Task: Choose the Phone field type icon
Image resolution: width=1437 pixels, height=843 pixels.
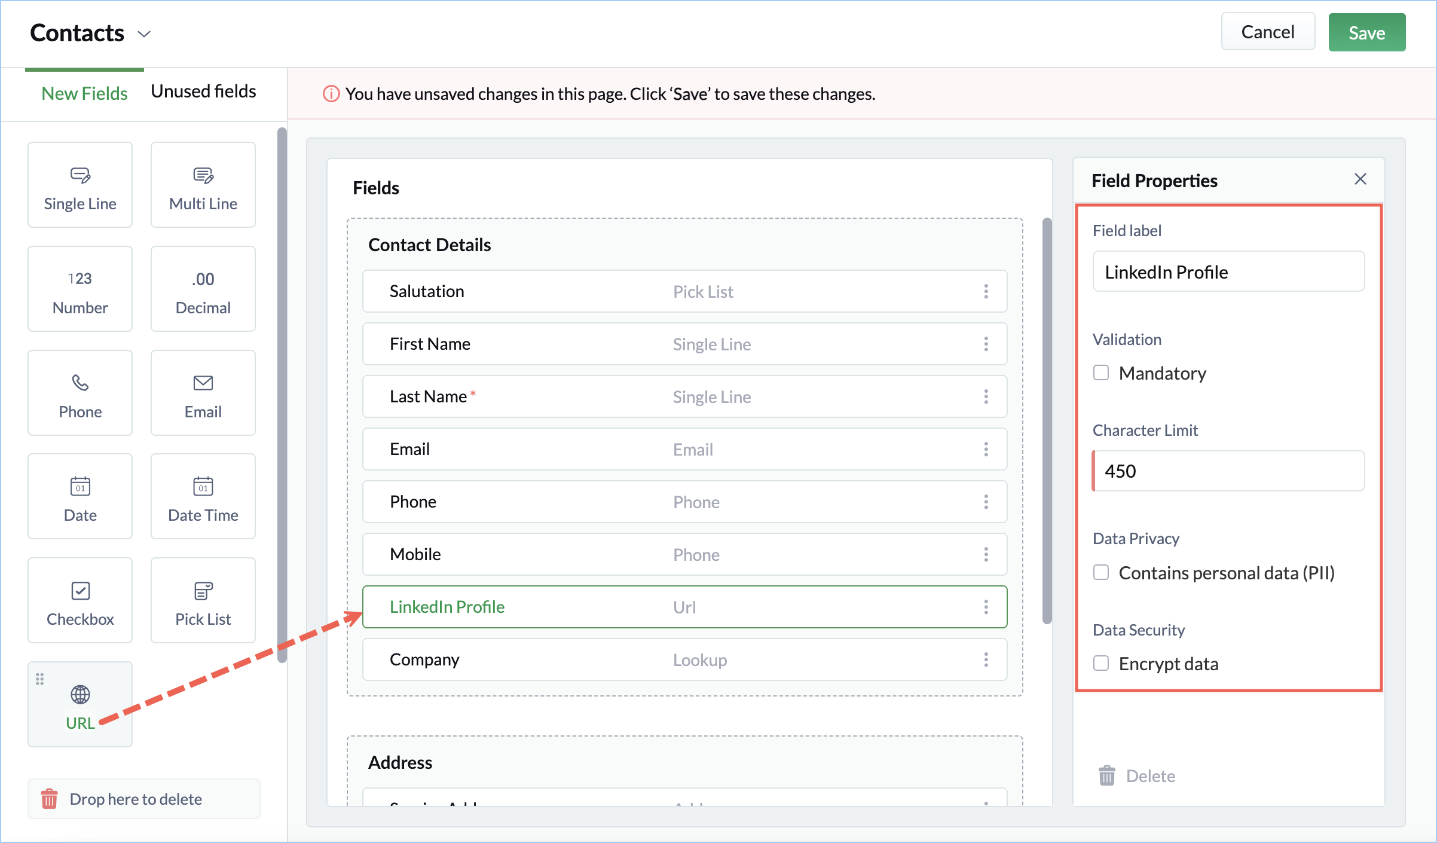Action: [80, 383]
